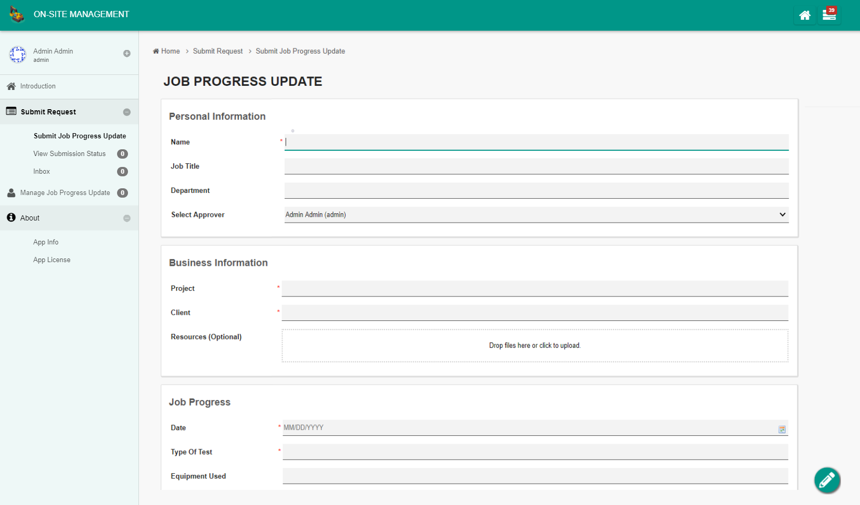
Task: Click the Introduction home icon in the sidebar
Action: click(10, 86)
